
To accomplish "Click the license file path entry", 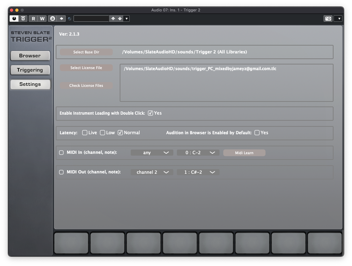I will [200, 69].
